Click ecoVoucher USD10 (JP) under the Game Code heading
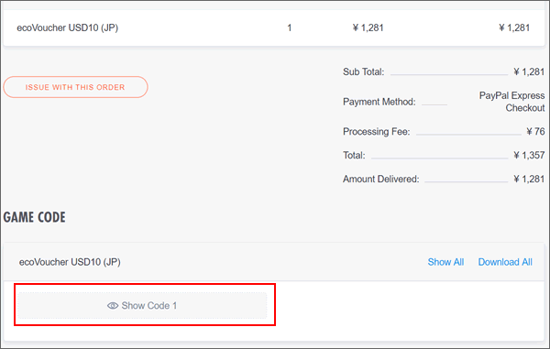 click(70, 262)
